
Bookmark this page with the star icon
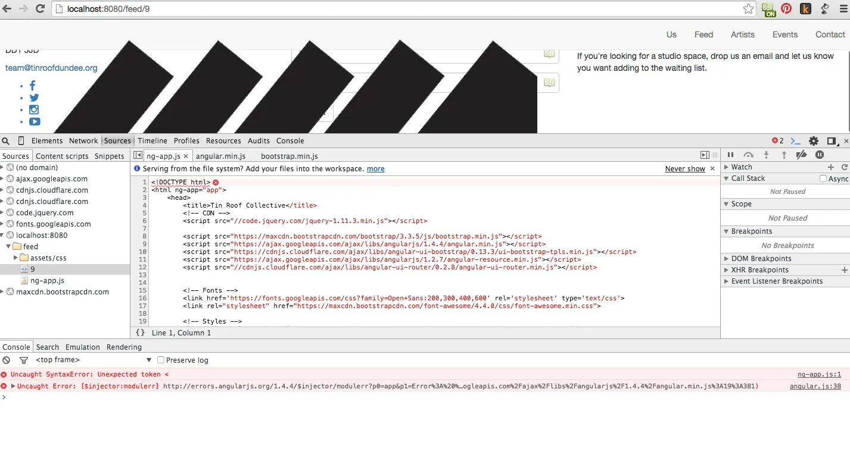[749, 9]
